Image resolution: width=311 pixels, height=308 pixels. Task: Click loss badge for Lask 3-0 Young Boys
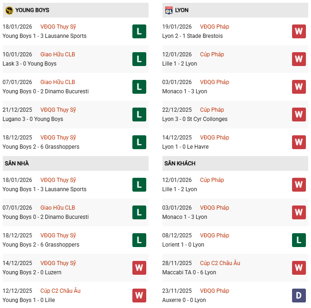tap(139, 59)
